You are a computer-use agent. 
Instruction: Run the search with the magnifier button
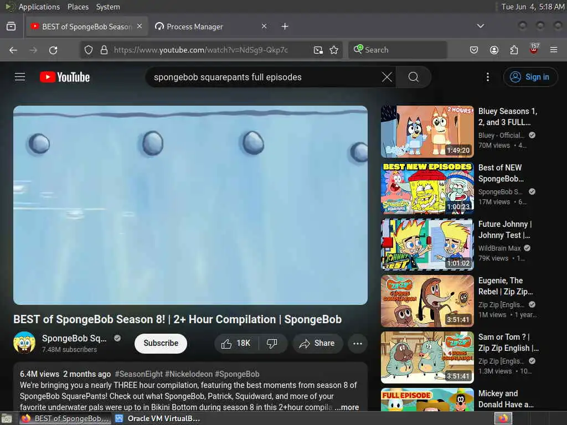[414, 77]
